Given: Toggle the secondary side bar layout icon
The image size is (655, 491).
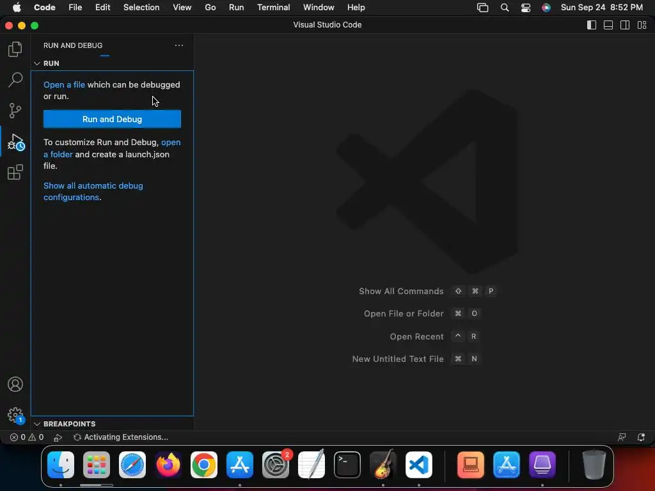Looking at the screenshot, I should pyautogui.click(x=625, y=25).
